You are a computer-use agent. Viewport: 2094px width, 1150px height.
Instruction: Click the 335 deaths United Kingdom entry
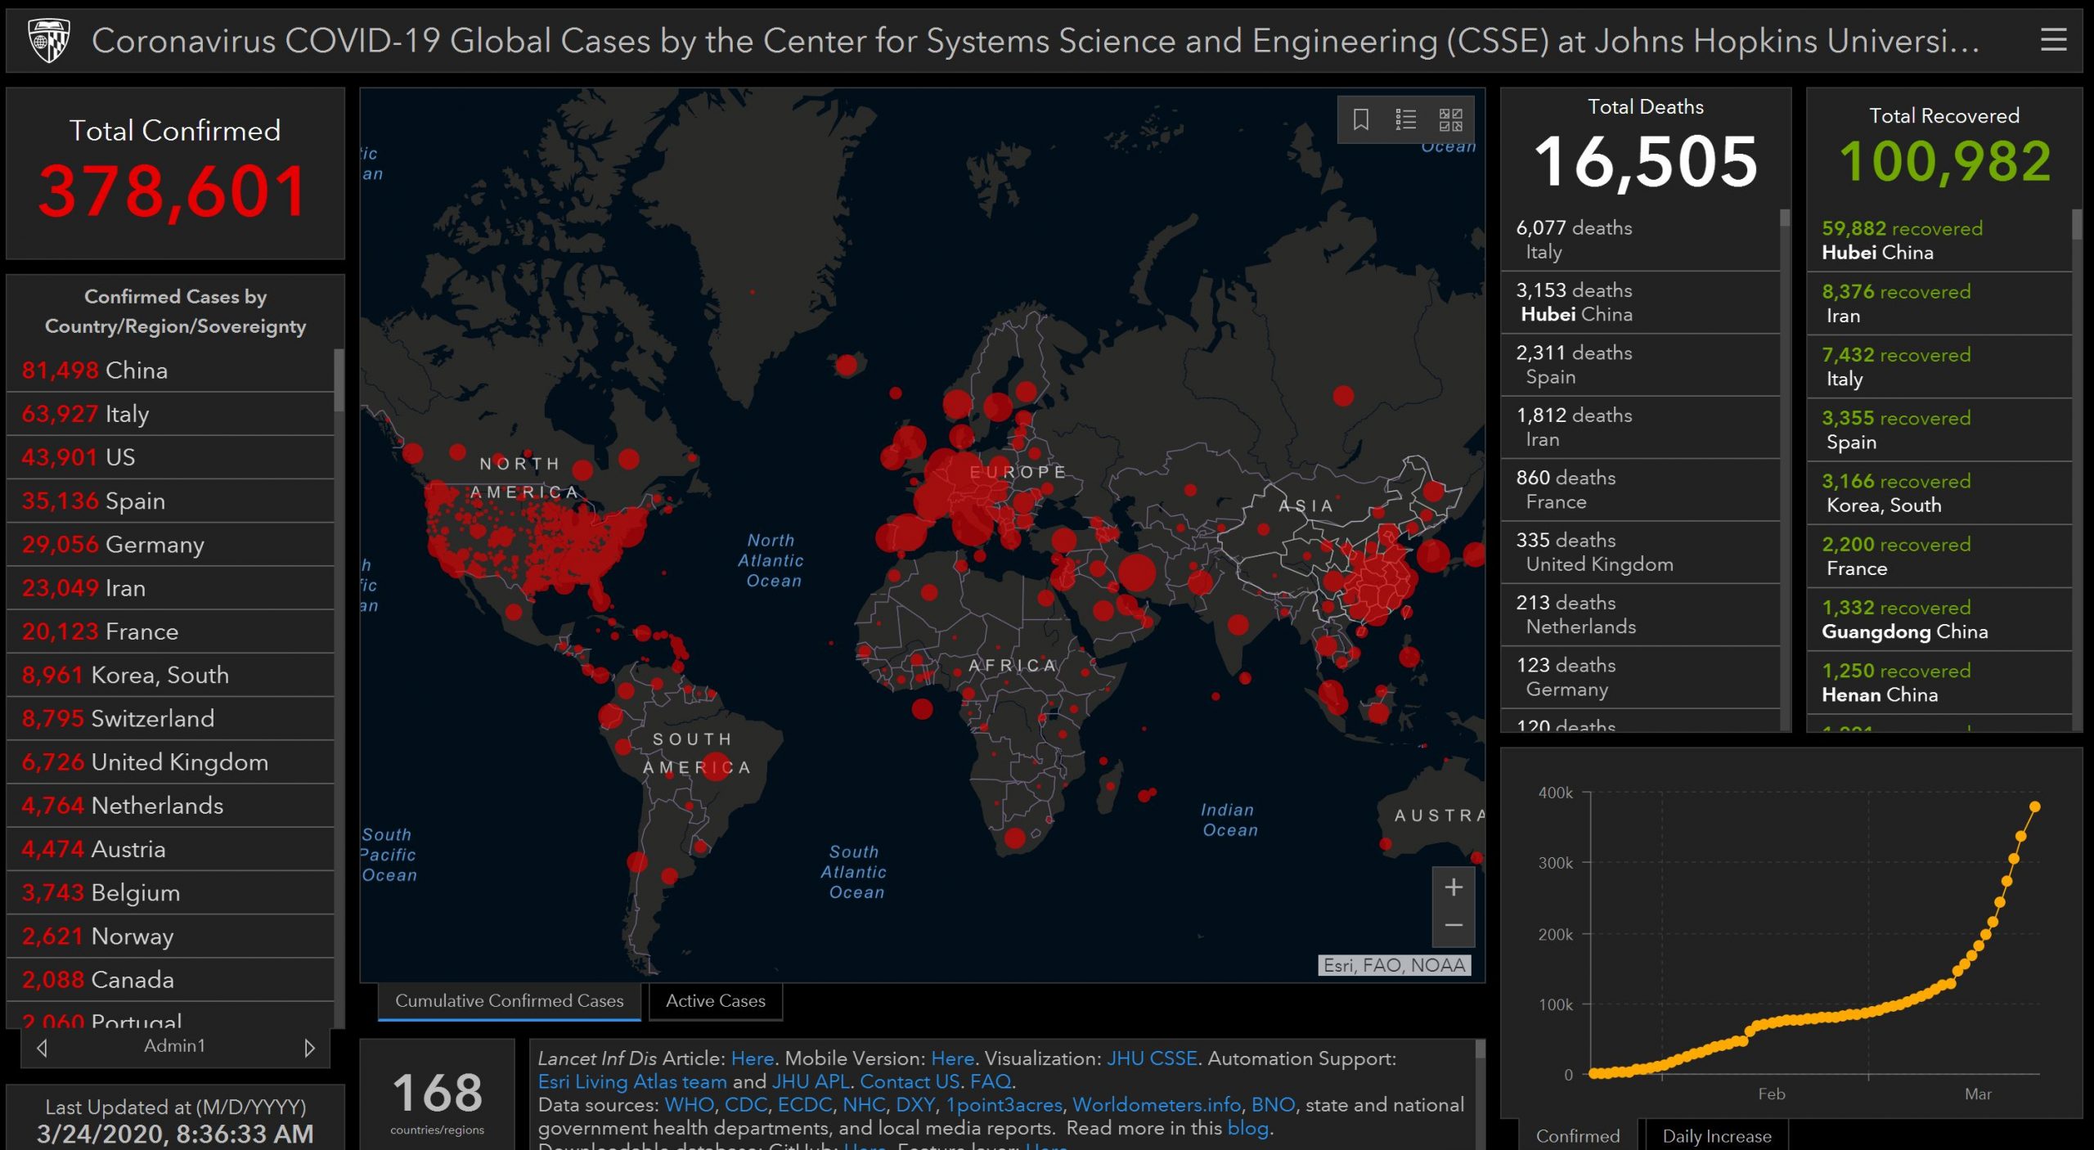[x=1640, y=552]
